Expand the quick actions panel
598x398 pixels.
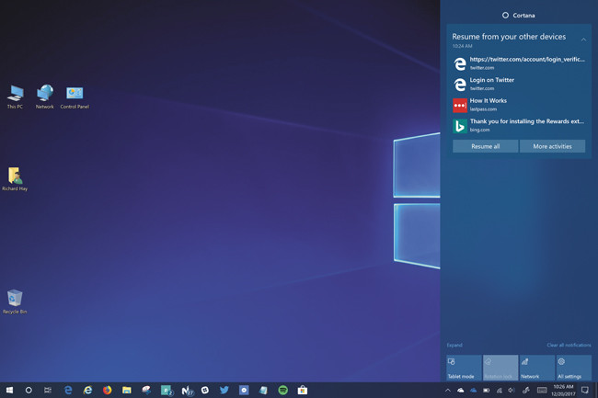point(454,345)
